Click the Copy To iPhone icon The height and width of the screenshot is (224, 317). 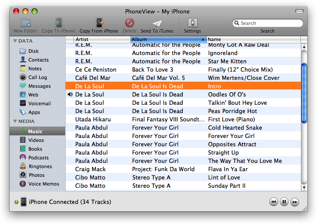tap(59, 23)
